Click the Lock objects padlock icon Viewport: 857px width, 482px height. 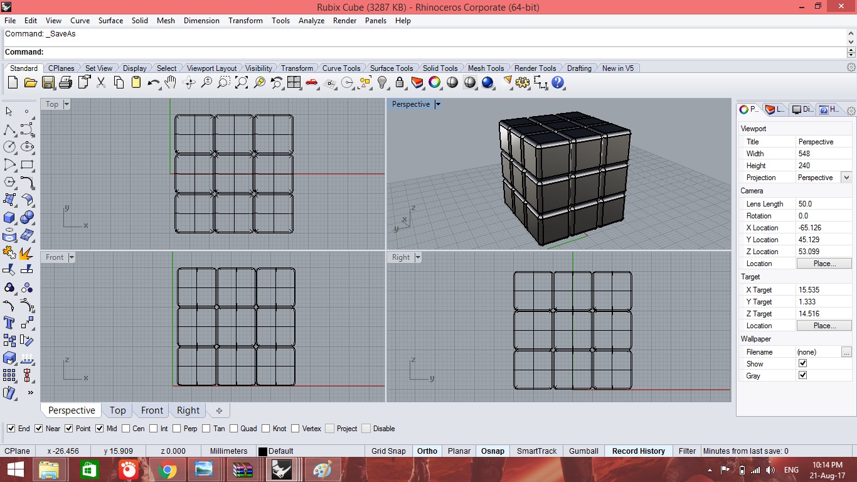(400, 82)
